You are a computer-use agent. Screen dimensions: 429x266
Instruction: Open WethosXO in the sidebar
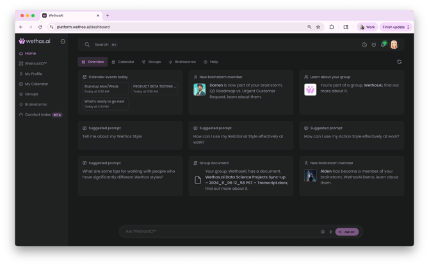[33, 64]
